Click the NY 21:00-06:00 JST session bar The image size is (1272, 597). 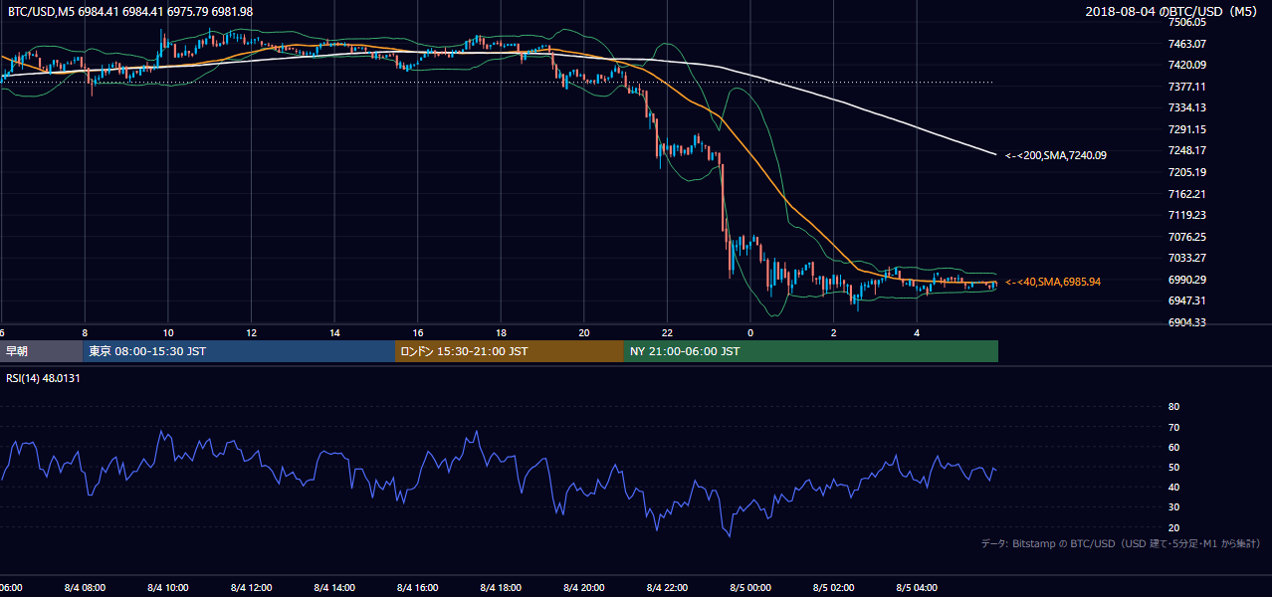pyautogui.click(x=811, y=351)
